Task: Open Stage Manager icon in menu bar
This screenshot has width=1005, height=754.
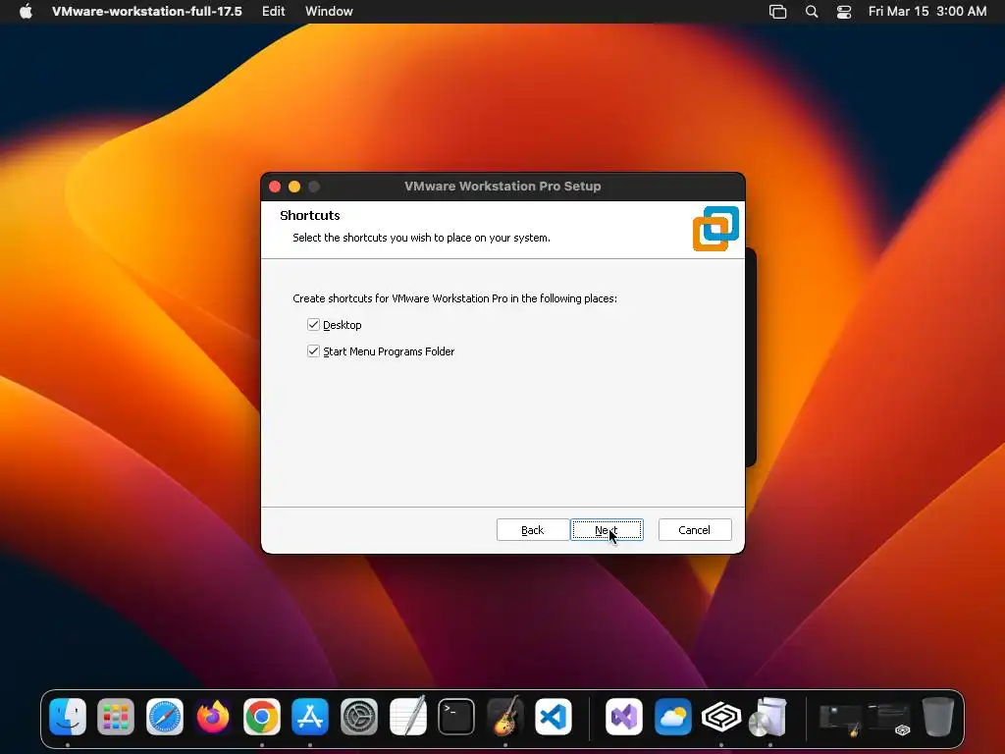Action: [x=777, y=12]
